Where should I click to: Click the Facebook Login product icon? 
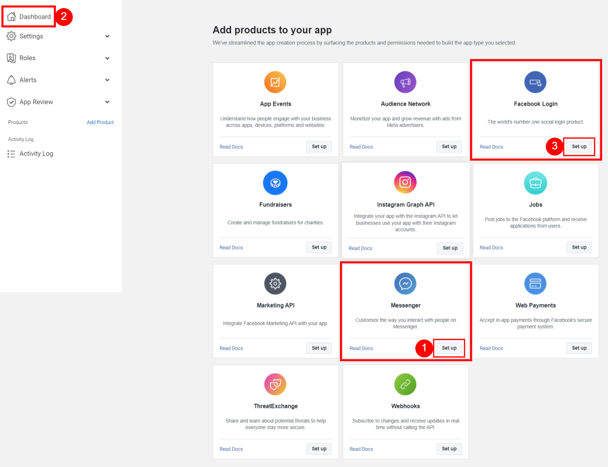tap(535, 82)
